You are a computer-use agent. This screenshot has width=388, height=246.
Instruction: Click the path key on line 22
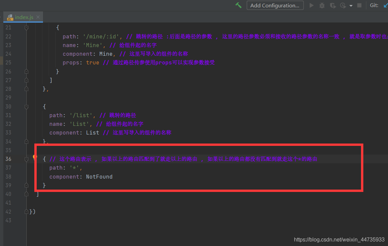[x=69, y=36]
